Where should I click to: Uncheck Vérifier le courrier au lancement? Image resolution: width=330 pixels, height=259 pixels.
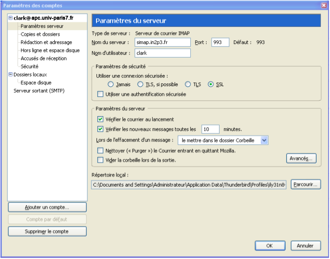coord(100,120)
